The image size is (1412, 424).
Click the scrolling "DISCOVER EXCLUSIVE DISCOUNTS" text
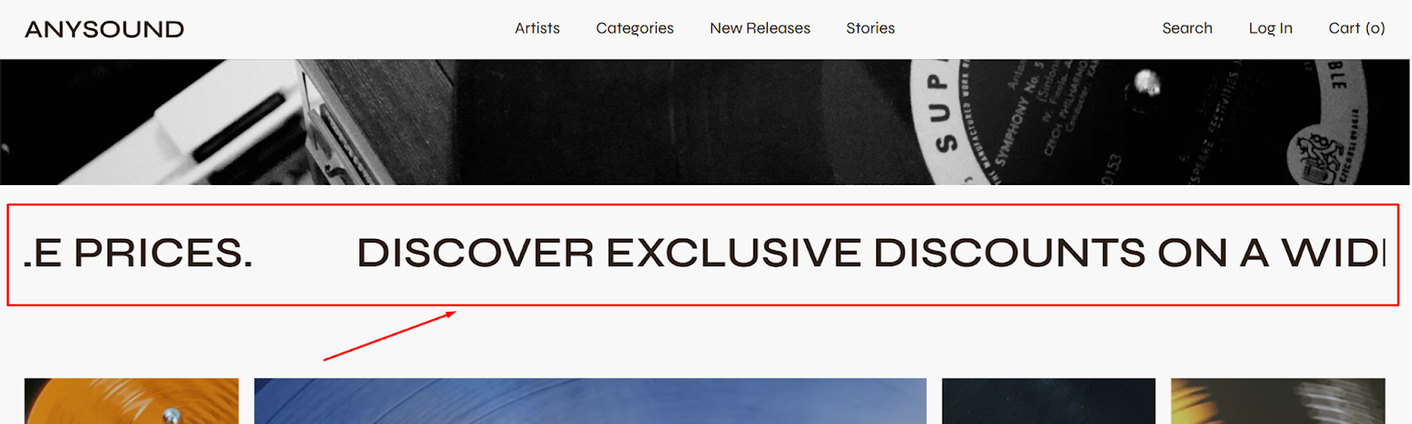click(x=871, y=254)
